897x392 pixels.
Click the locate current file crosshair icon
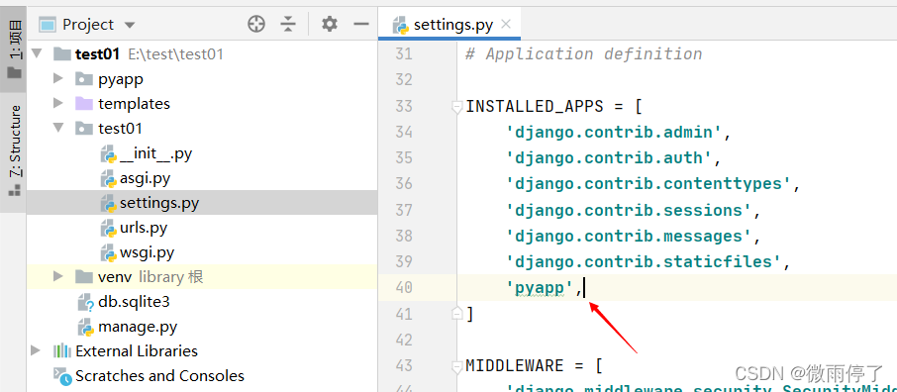(256, 24)
